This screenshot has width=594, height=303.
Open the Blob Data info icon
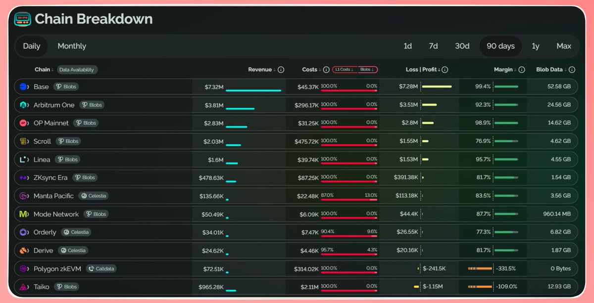572,70
